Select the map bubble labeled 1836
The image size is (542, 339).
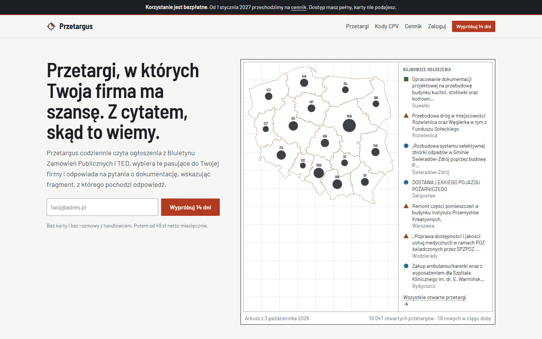pos(349,125)
